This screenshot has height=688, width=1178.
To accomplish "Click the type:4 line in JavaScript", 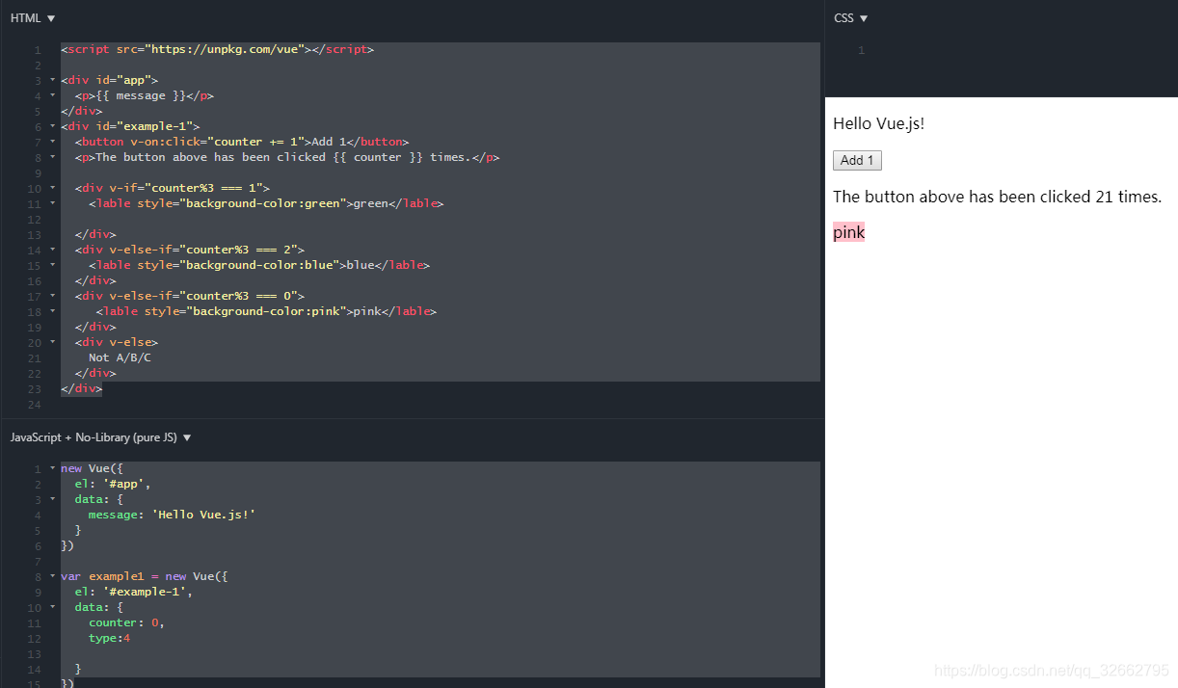I will (x=109, y=638).
